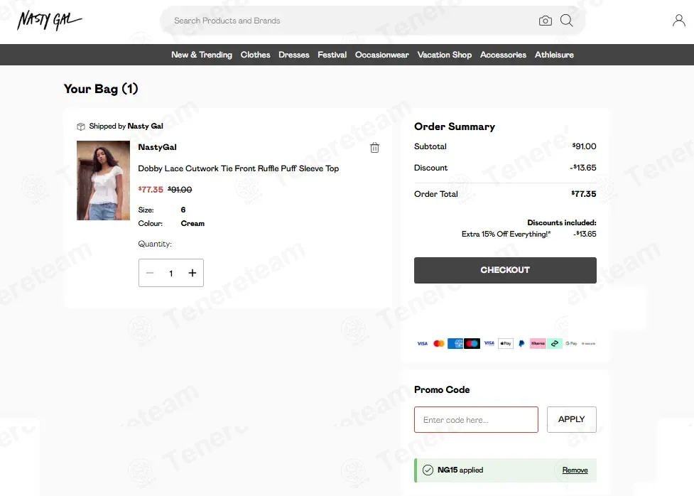Click the 'Cream' colour value

click(193, 224)
